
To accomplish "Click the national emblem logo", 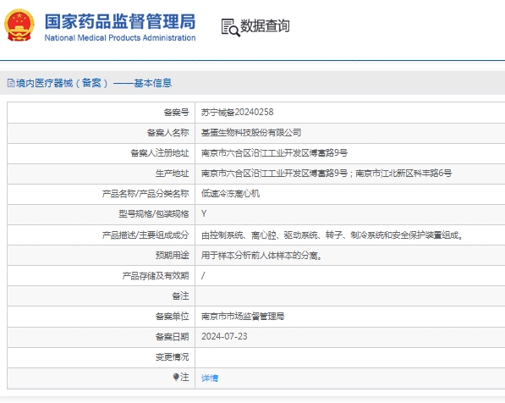I will (19, 25).
